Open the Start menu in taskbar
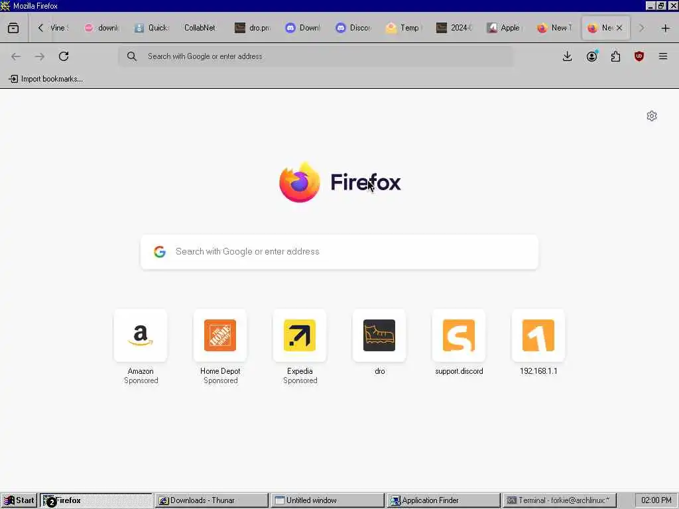Image resolution: width=679 pixels, height=509 pixels. pyautogui.click(x=19, y=500)
